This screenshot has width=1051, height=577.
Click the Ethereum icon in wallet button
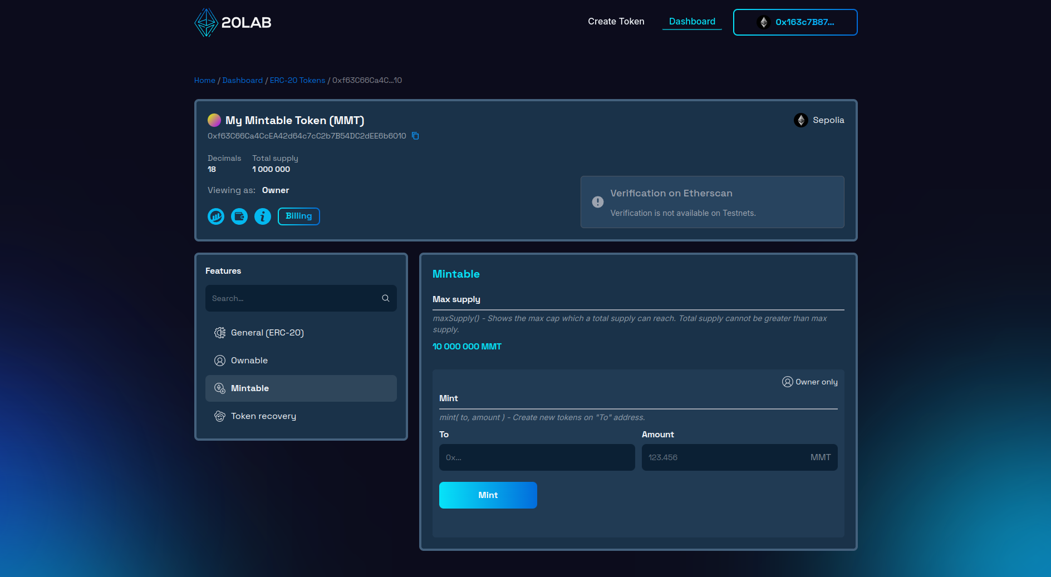point(764,22)
